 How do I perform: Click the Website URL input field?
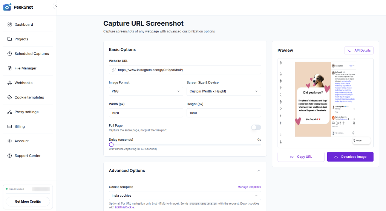[185, 70]
